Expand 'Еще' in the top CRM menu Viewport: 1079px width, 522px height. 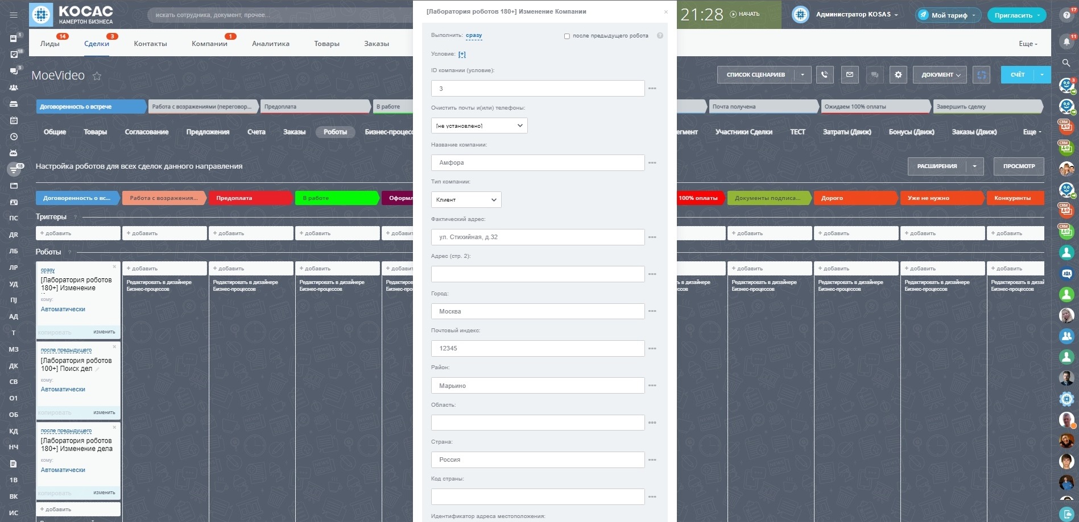(x=1028, y=44)
